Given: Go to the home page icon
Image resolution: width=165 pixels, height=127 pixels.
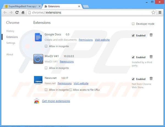Looking at the screenshot, I should [x=23, y=13].
